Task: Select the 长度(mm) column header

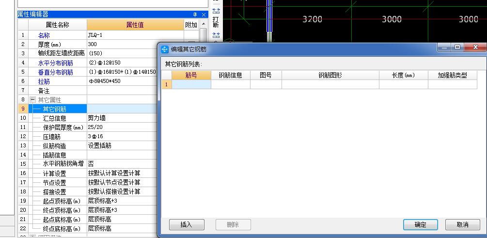Action: (x=404, y=75)
